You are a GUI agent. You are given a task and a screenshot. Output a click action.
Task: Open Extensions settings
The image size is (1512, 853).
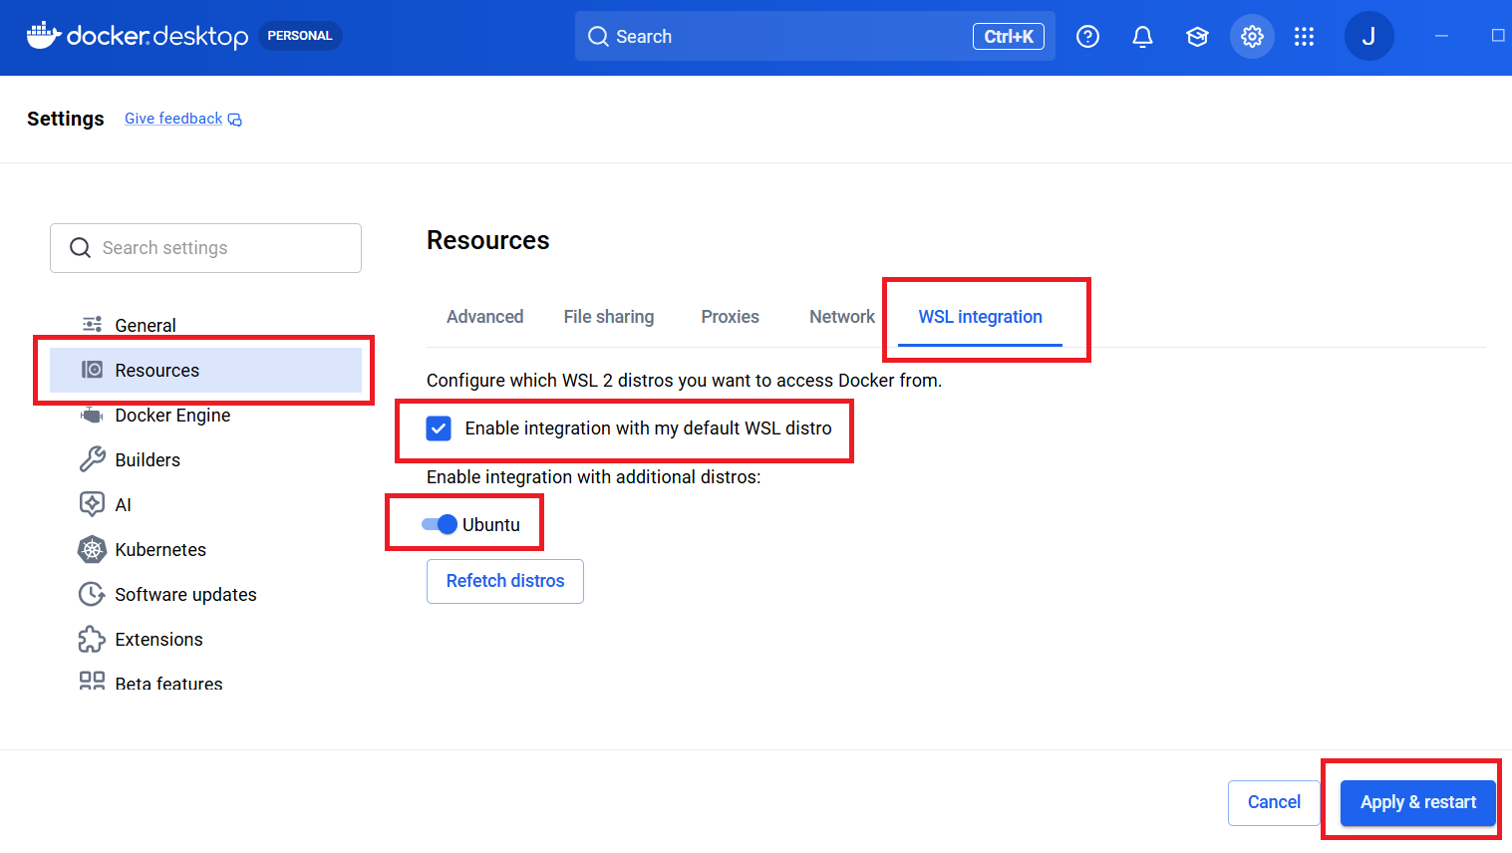(x=206, y=639)
